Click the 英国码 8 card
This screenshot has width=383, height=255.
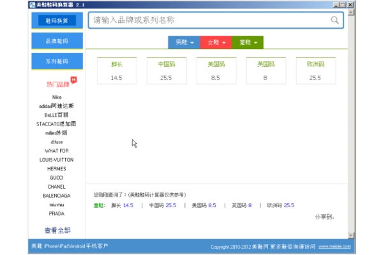tap(266, 71)
